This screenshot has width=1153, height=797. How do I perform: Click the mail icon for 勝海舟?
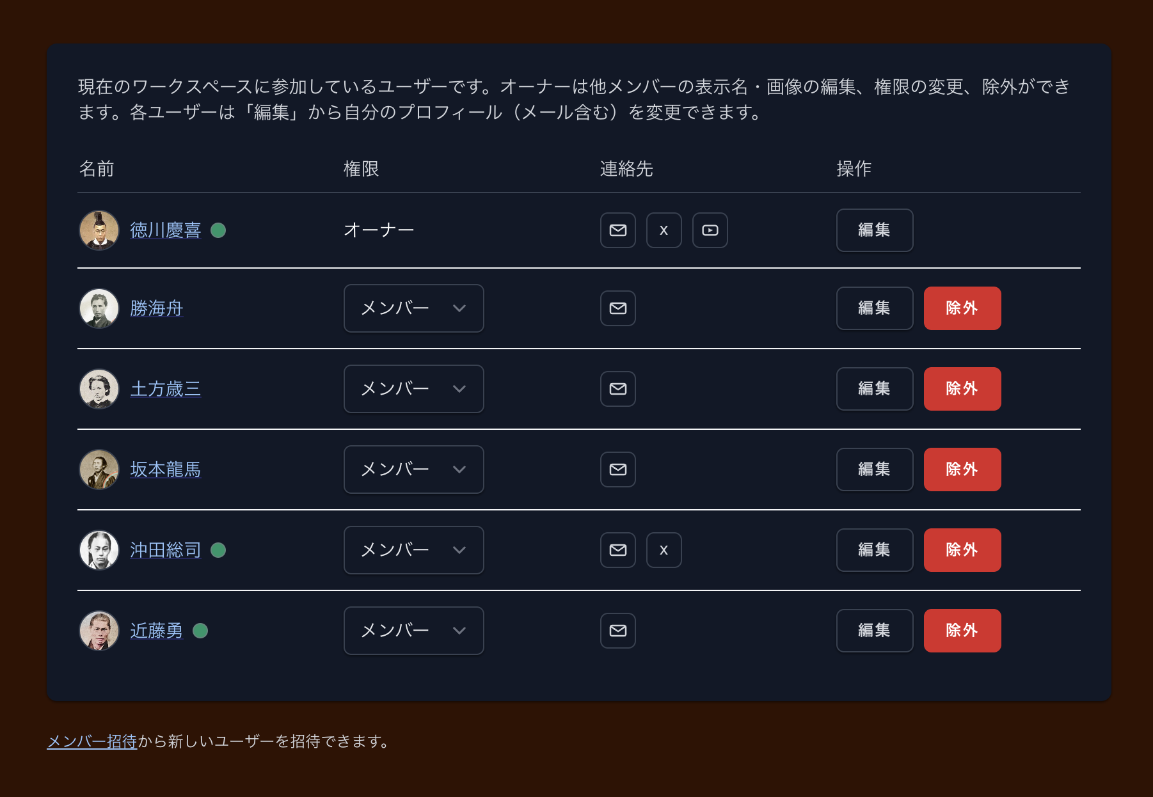[617, 308]
